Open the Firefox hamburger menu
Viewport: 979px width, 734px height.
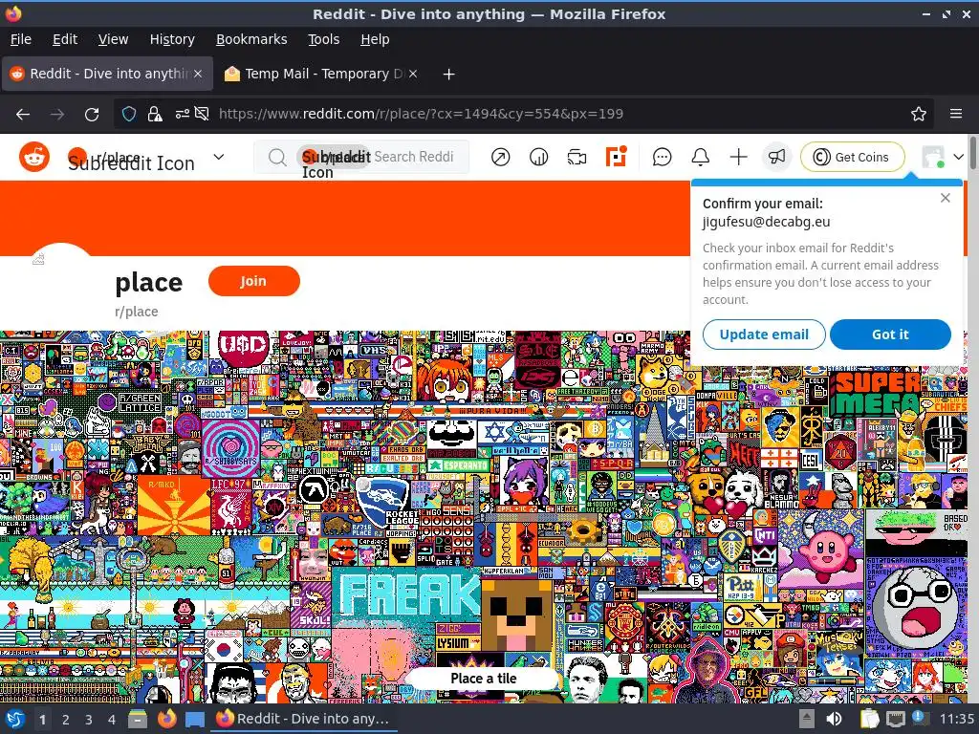click(x=956, y=114)
